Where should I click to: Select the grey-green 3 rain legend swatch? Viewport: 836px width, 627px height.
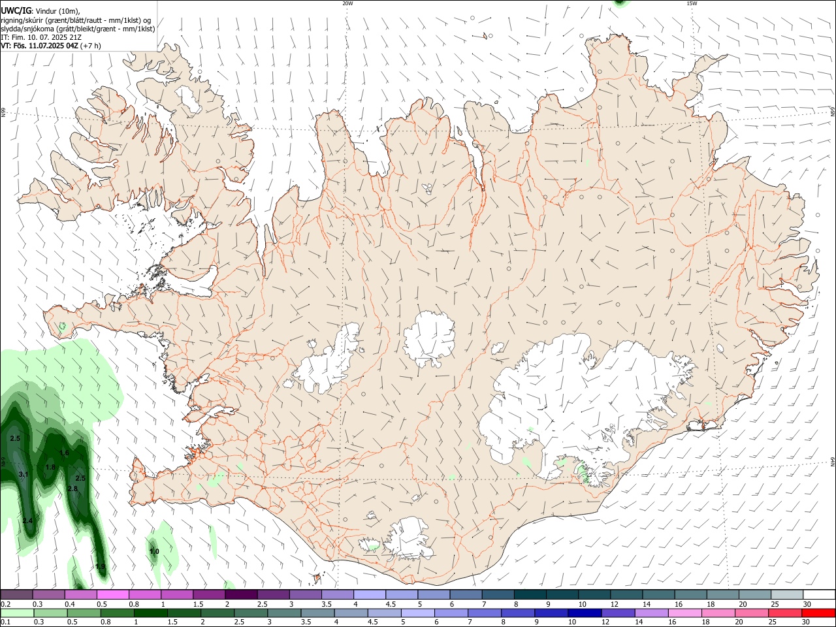[284, 613]
